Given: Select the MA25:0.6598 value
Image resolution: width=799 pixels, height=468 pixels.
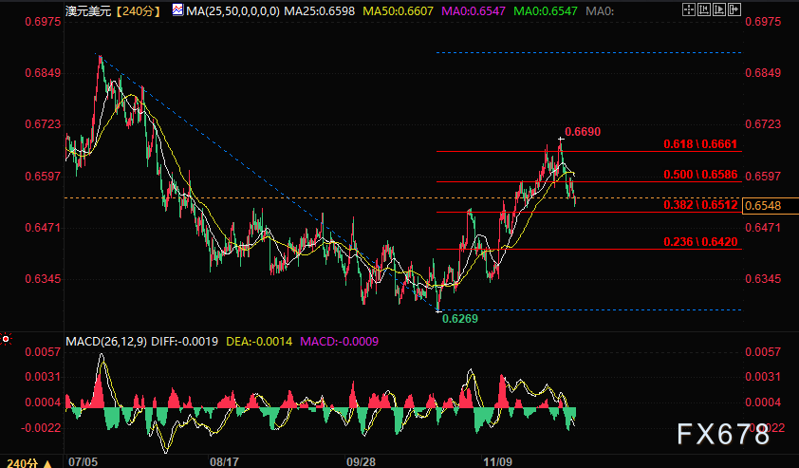Looking at the screenshot, I should coord(319,10).
